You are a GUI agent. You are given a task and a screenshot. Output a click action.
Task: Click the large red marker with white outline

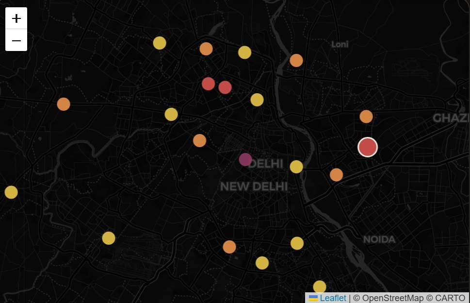click(x=368, y=147)
